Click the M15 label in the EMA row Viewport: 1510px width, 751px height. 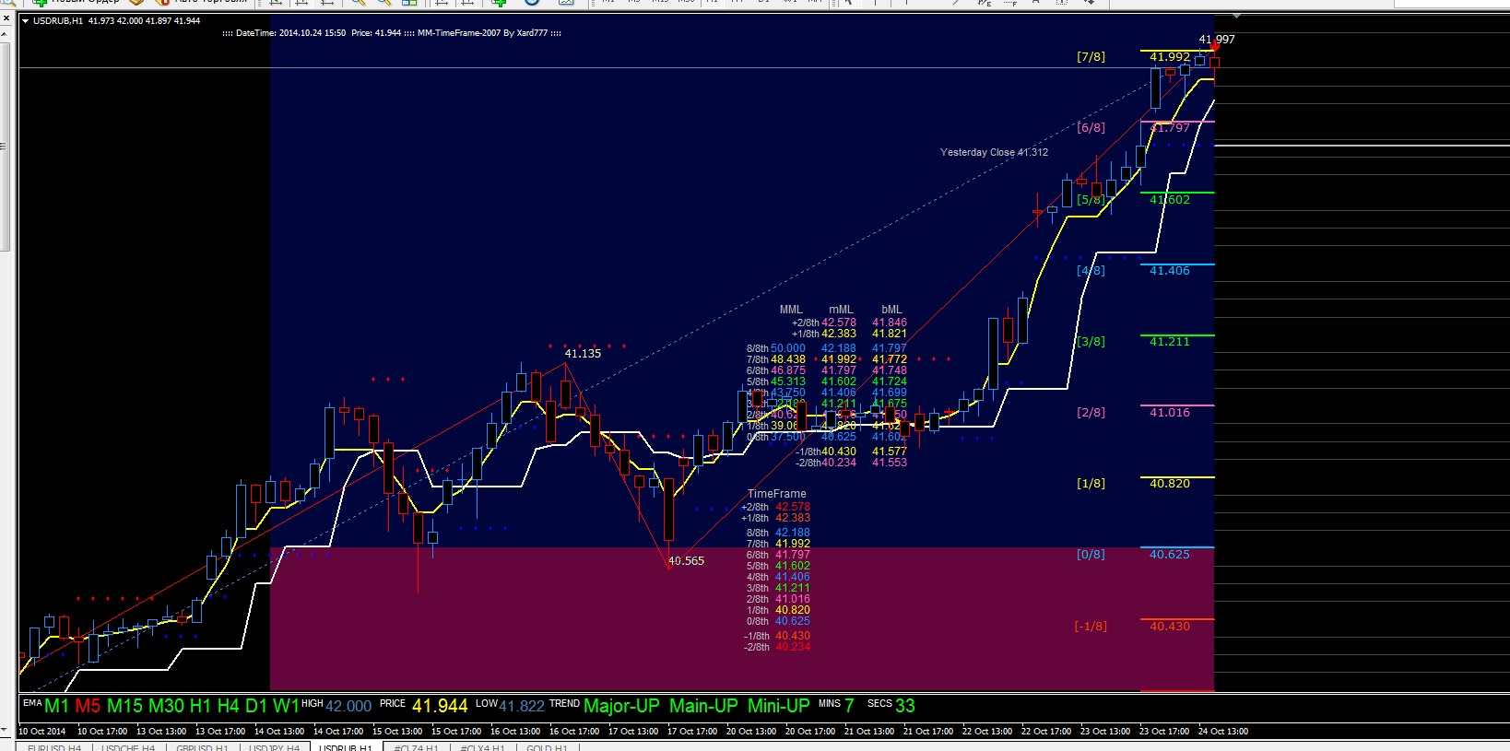[x=124, y=706]
